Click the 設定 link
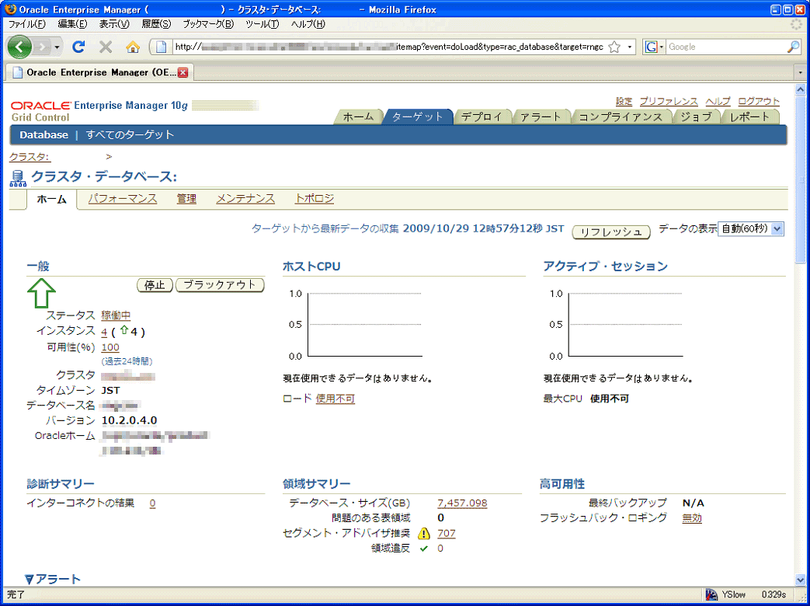The height and width of the screenshot is (606, 810). 624,101
